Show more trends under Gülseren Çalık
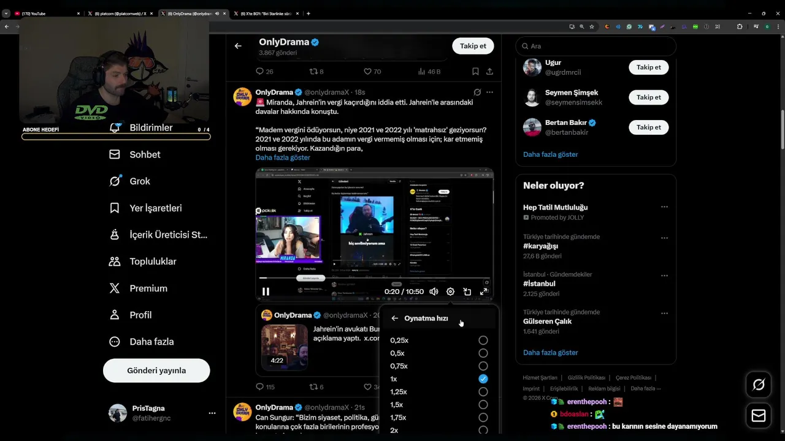Viewport: 785px width, 441px height. (x=551, y=353)
